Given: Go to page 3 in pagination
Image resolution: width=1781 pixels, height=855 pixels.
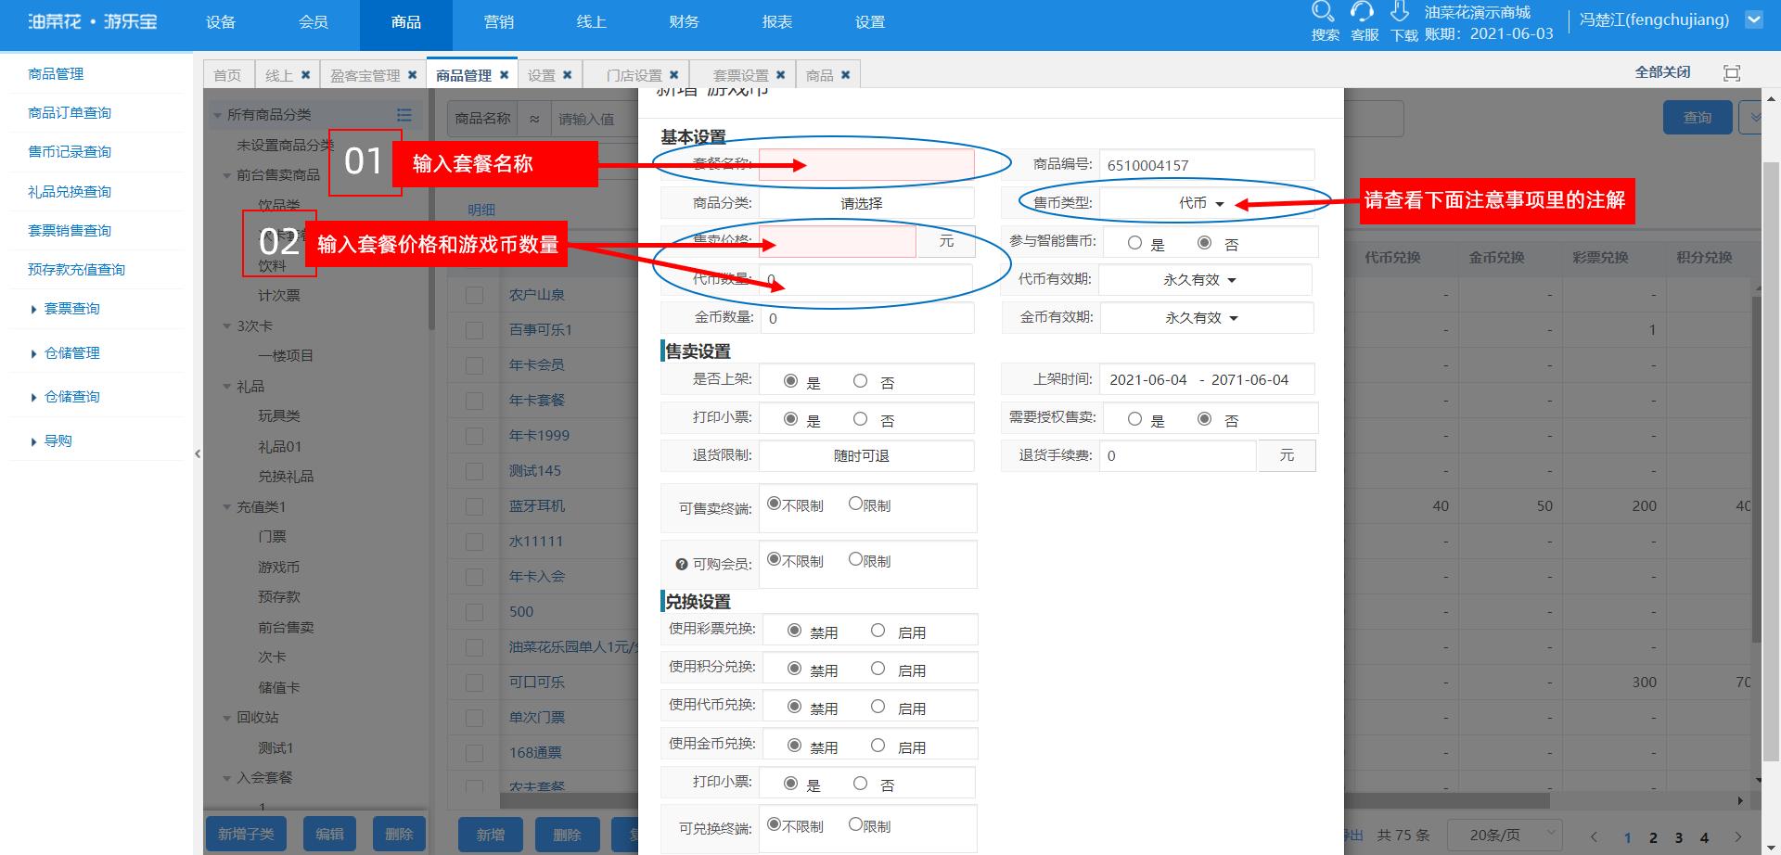Looking at the screenshot, I should coord(1678,837).
